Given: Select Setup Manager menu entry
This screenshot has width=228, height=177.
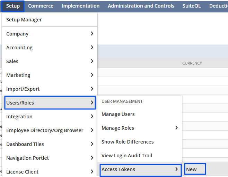Looking at the screenshot, I should 50,20.
